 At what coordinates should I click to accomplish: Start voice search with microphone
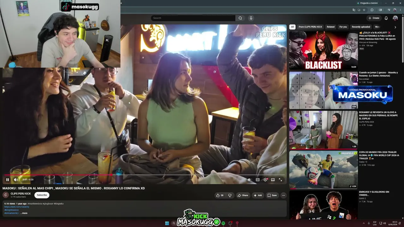point(251,18)
